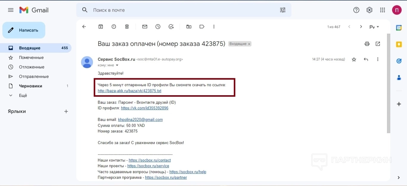Viewport: 407px width, 186px height.
Task: Click the search magnifier icon
Action: tap(85, 10)
